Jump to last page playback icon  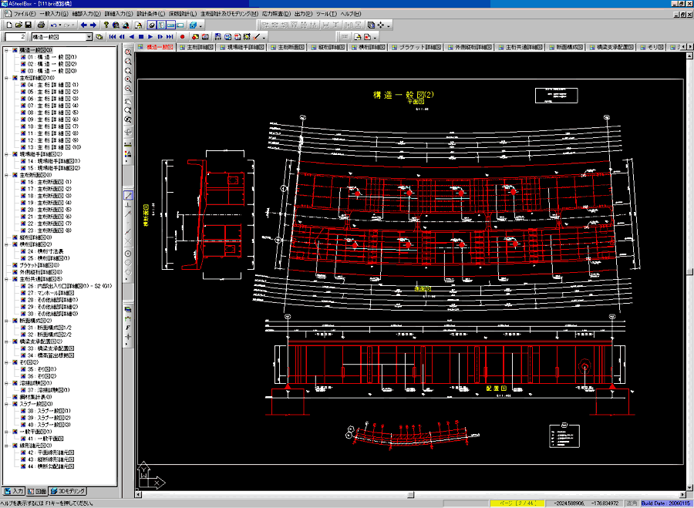(170, 37)
